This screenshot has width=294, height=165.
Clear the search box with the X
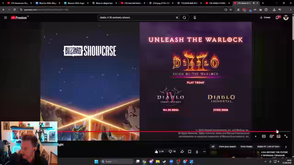coord(177,17)
